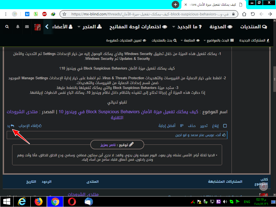The image size is (276, 207).
Task: Click the Adblock Plus extension icon
Action: click(44, 14)
